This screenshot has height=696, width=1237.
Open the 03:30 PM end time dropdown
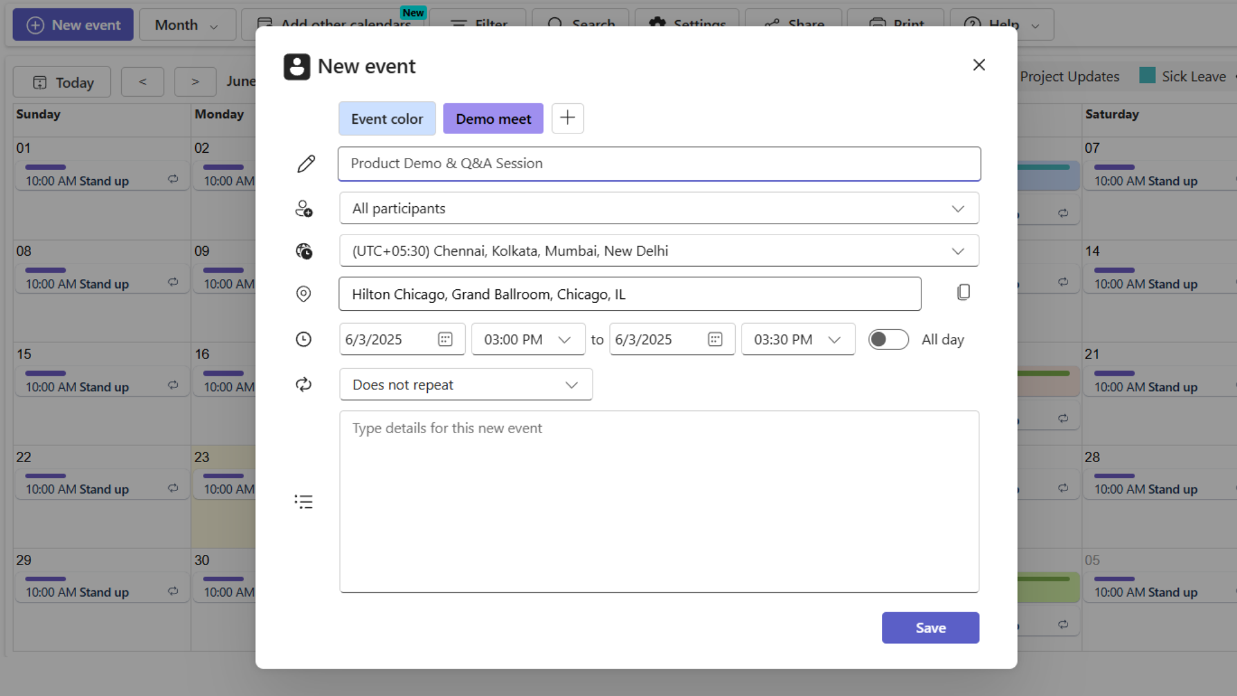pyautogui.click(x=798, y=339)
